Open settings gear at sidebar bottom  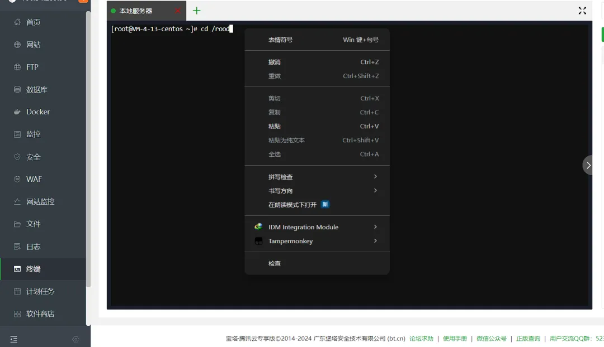point(76,339)
